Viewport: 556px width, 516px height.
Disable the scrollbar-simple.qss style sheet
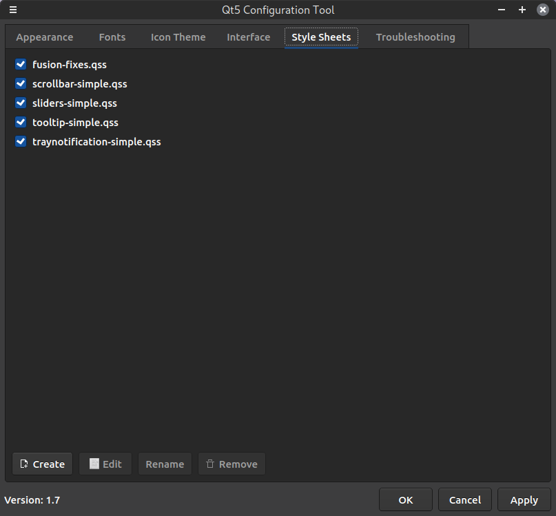tap(21, 84)
